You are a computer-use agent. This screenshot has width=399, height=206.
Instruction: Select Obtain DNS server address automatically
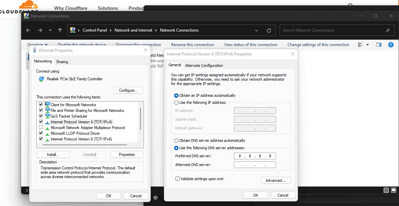(x=176, y=140)
